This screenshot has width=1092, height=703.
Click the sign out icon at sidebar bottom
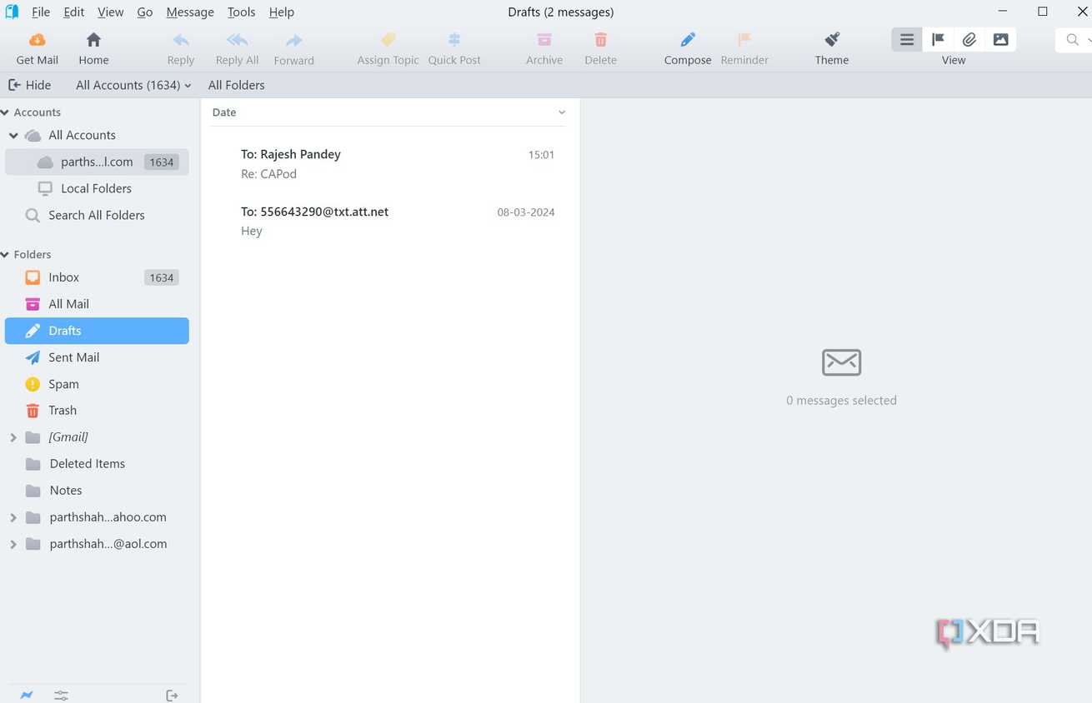coord(172,695)
